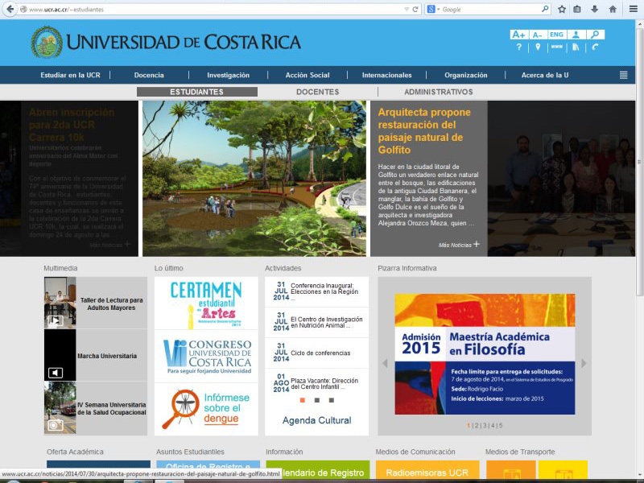This screenshot has height=483, width=644.
Task: Bookmark this page with the star icon
Action: coord(561,9)
